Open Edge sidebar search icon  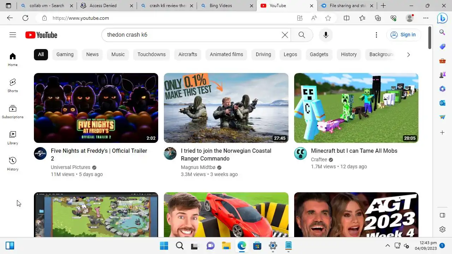coord(442,32)
